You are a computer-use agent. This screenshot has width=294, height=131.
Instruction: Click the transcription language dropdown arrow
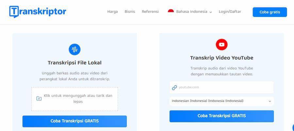[270, 101]
